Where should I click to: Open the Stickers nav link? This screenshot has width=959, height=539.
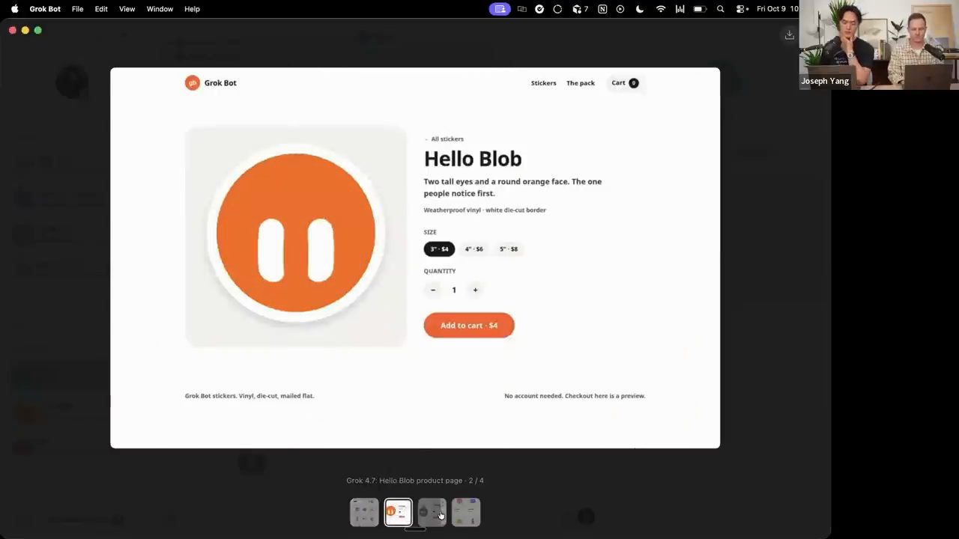(x=544, y=83)
